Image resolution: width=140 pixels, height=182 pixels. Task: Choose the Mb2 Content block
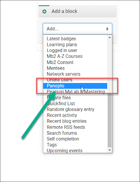(x=75, y=62)
